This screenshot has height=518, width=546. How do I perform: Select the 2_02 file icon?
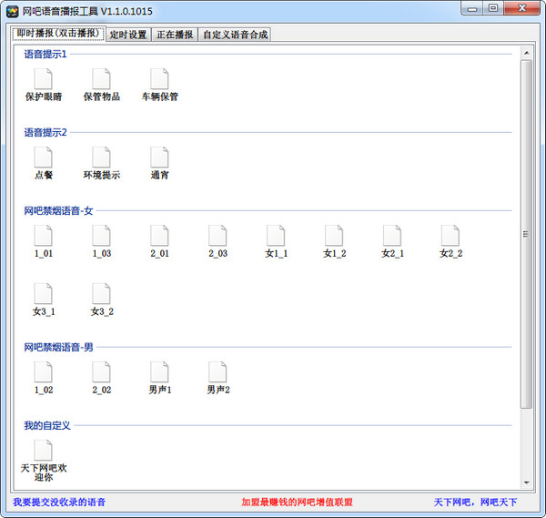tap(101, 372)
